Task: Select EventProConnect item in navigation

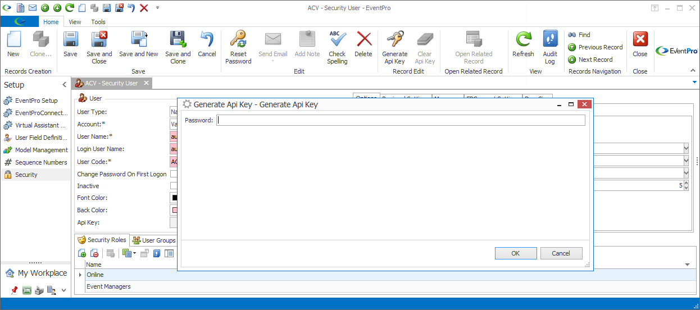Action: (x=36, y=113)
